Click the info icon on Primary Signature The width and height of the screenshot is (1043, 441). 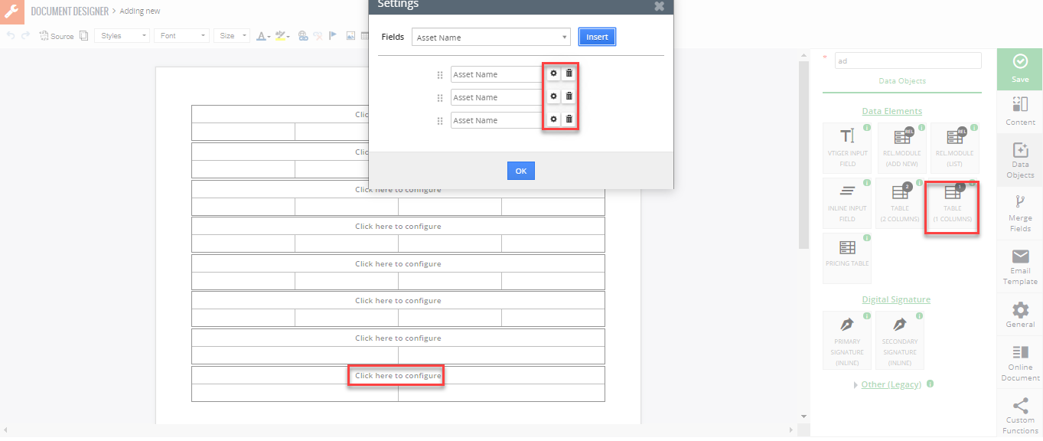(867, 315)
